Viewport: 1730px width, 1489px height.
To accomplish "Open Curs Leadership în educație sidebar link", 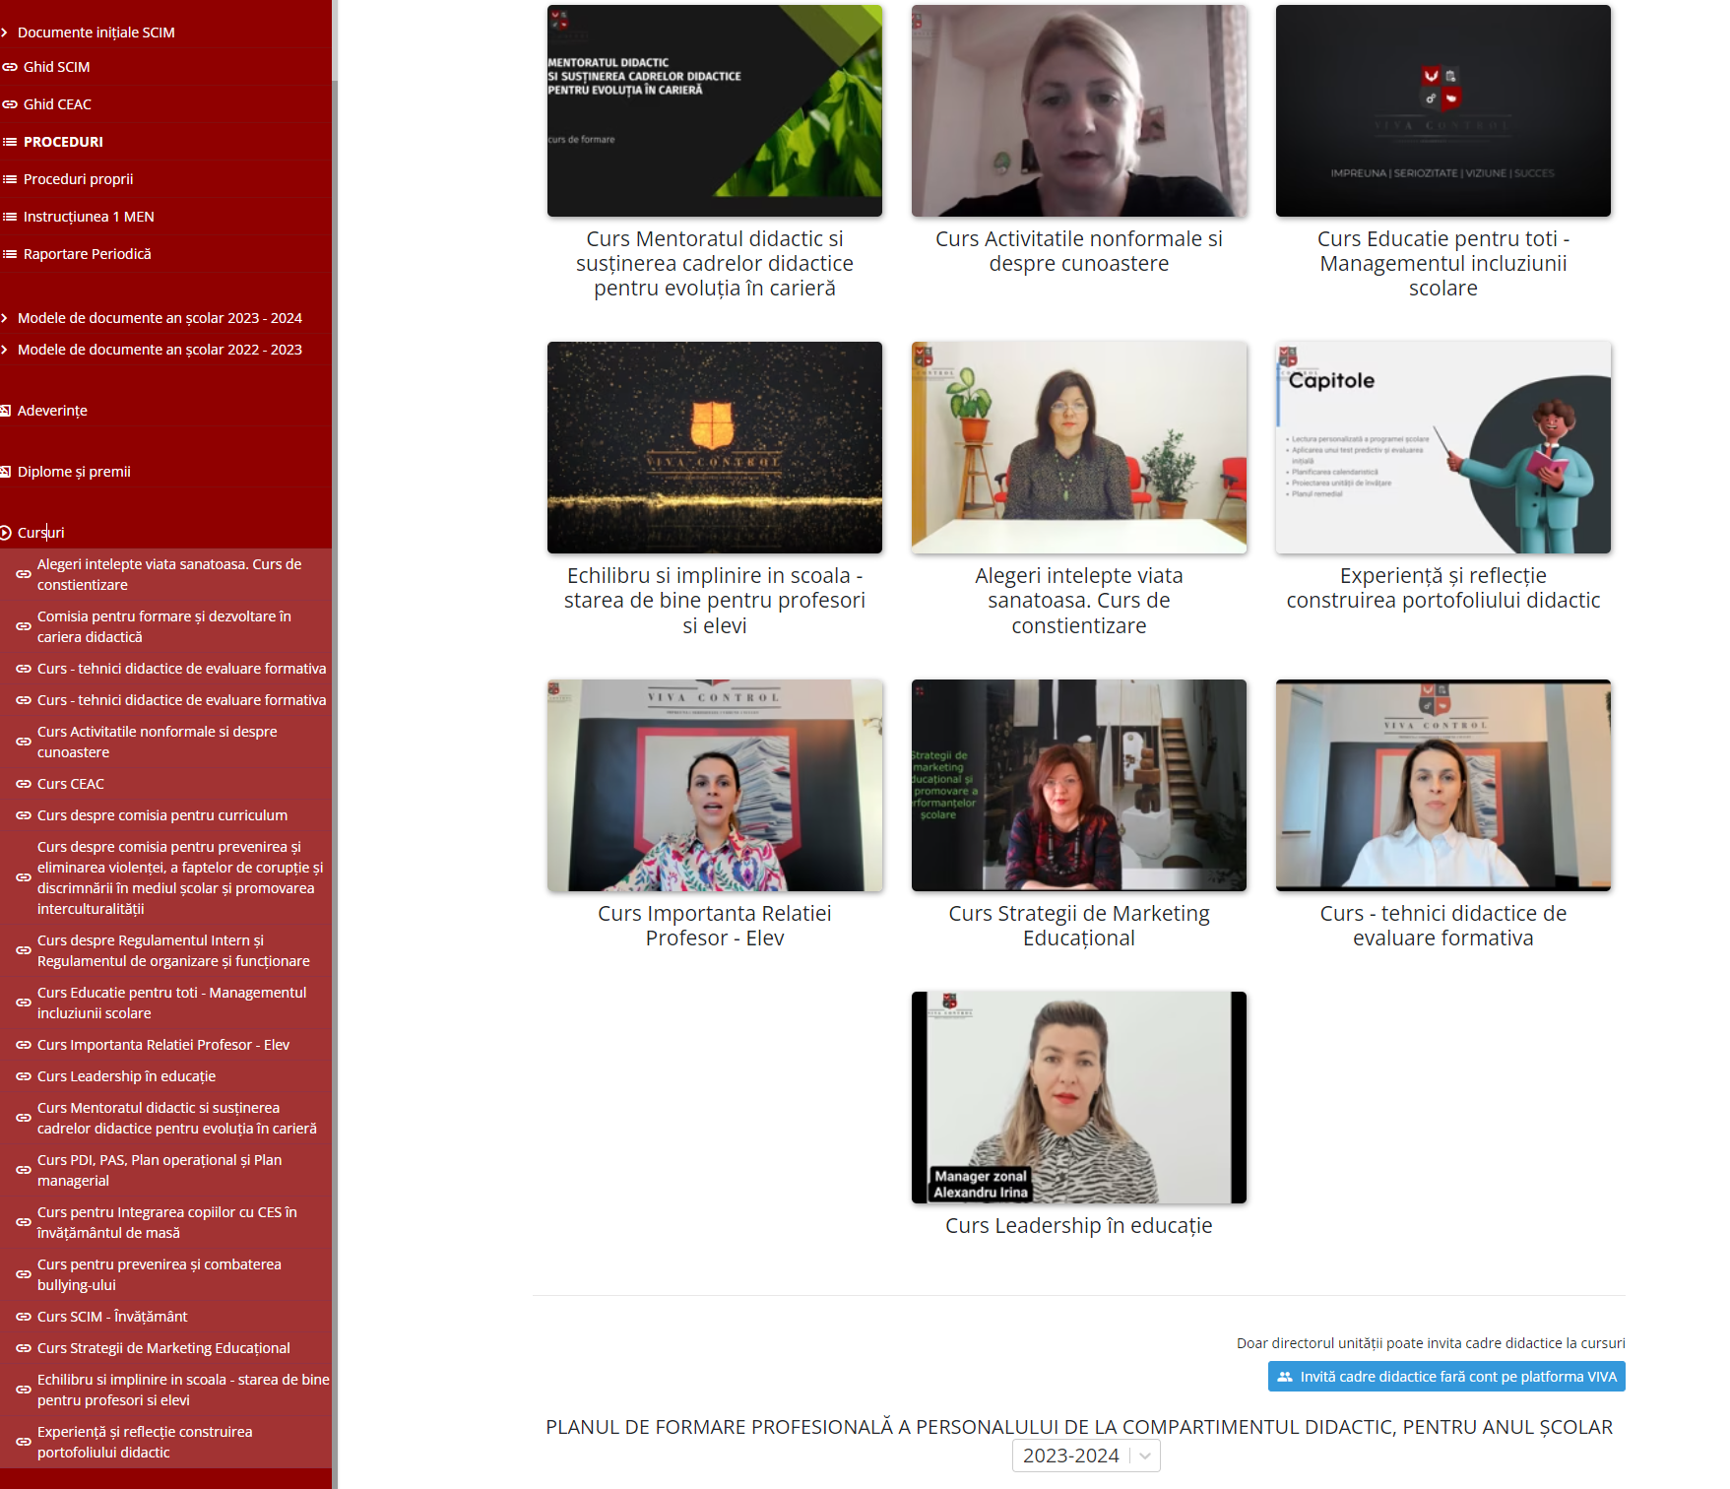I will click(x=126, y=1076).
